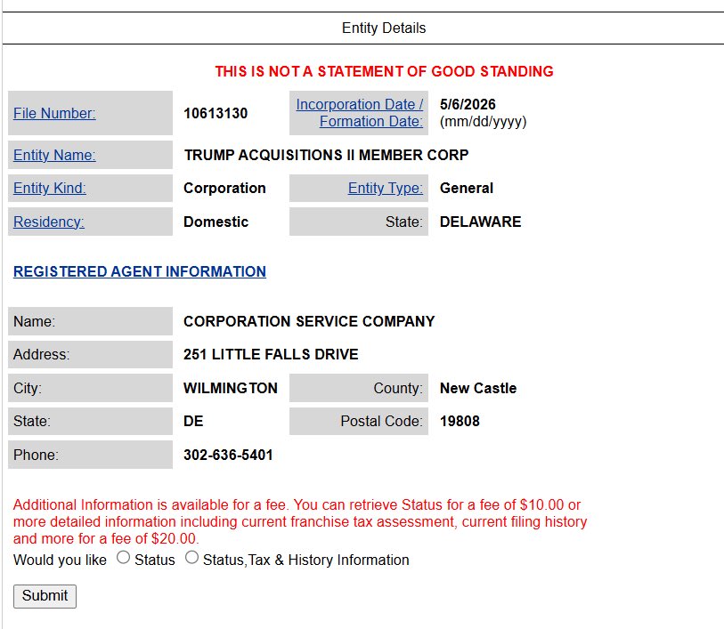724x629 pixels.
Task: Click postal code 19808
Action: click(460, 421)
